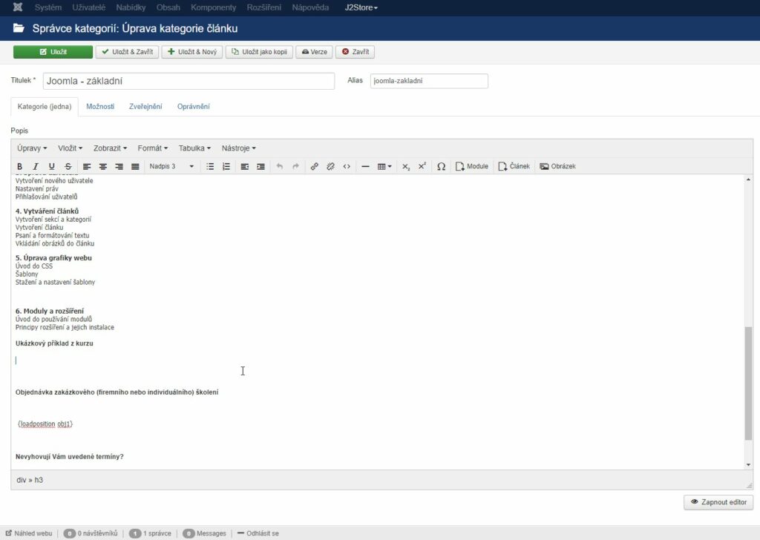Apply superscript formatting
The image size is (760, 540).
pos(422,166)
